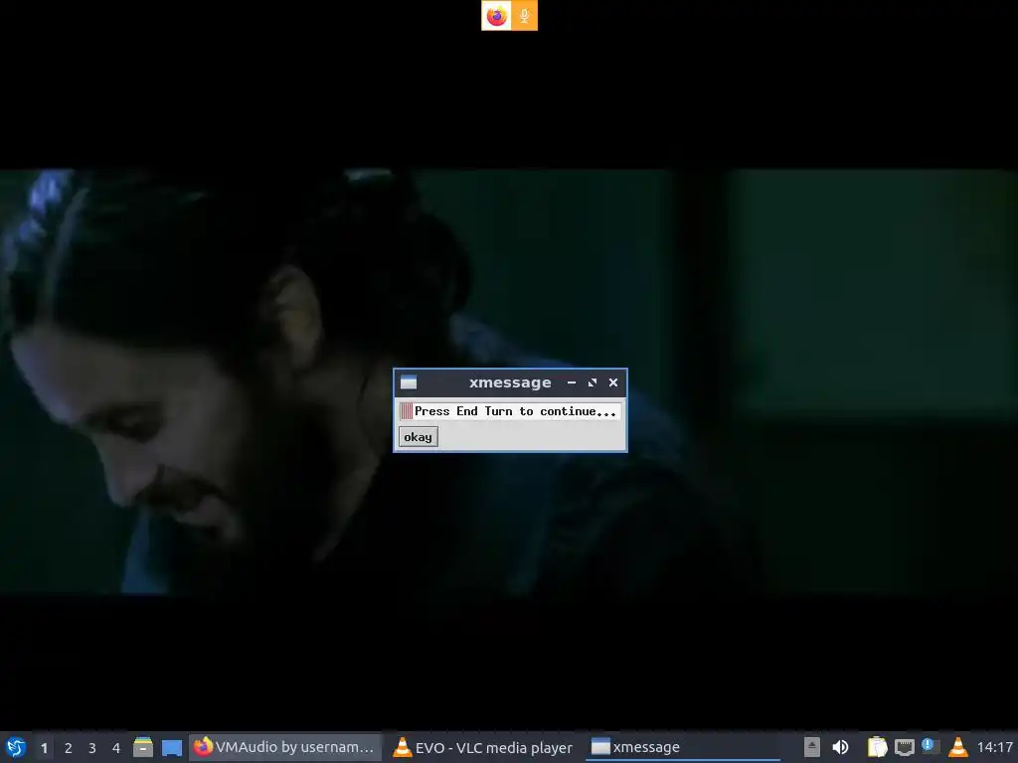1018x763 pixels.
Task: Click the removable media eject tray icon
Action: tap(811, 747)
